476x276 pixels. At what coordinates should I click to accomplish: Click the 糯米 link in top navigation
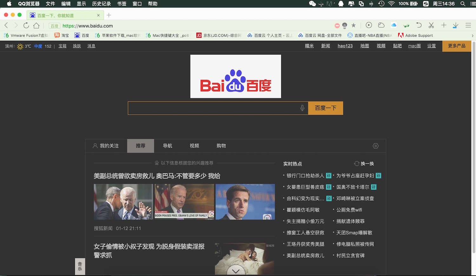(x=309, y=46)
